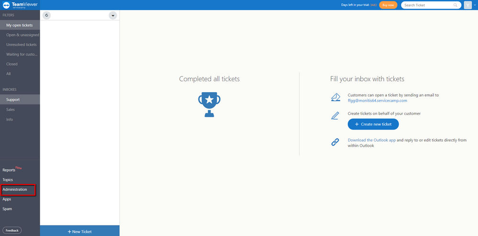Open the user avatar menu

[467, 5]
